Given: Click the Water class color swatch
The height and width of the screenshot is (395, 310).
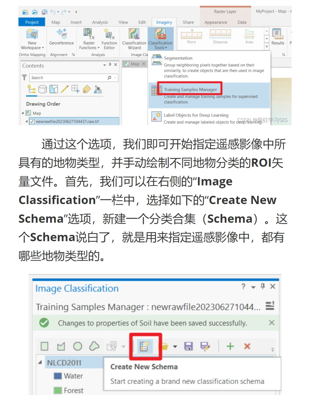Looking at the screenshot, I should pyautogui.click(x=58, y=376).
